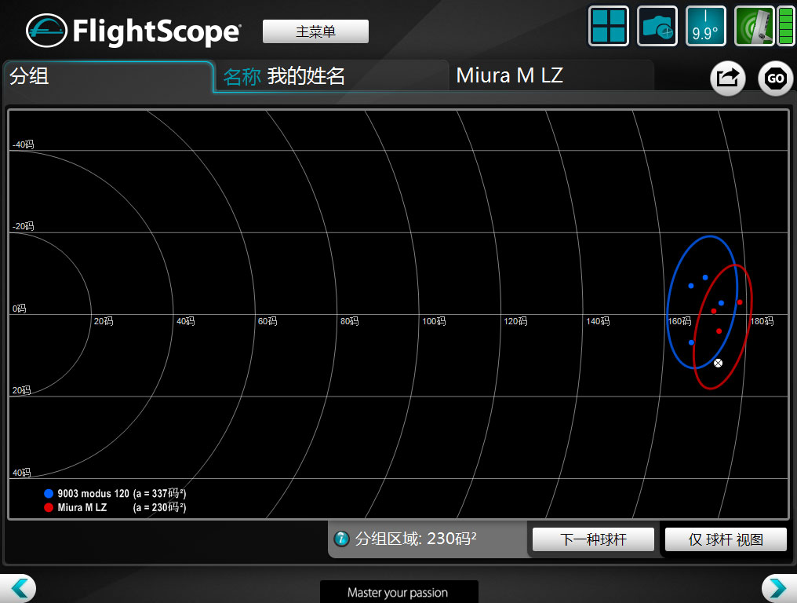This screenshot has width=797, height=603.
Task: Click the camera alignment icon
Action: tap(657, 27)
